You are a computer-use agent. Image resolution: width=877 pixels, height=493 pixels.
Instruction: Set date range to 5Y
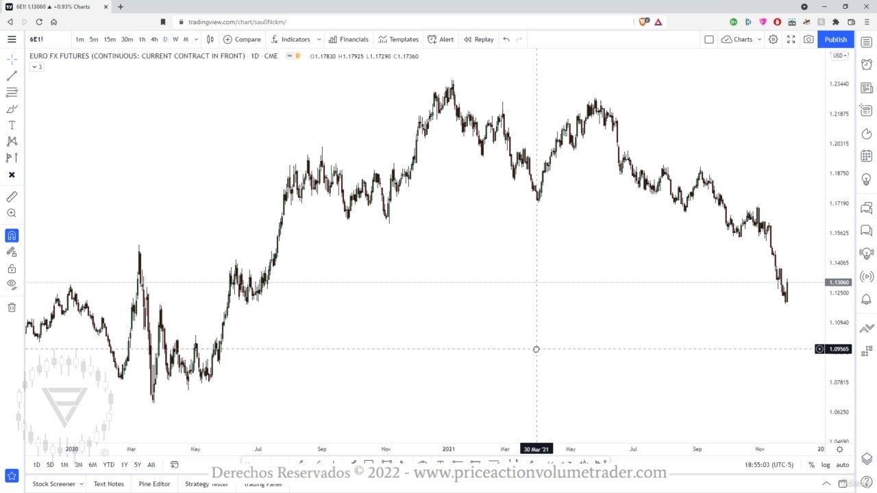pos(138,465)
